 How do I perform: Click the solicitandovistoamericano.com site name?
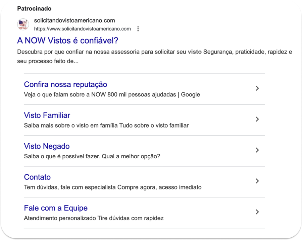[x=74, y=21]
